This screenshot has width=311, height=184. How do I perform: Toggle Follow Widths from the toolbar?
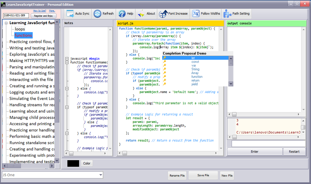(206, 14)
